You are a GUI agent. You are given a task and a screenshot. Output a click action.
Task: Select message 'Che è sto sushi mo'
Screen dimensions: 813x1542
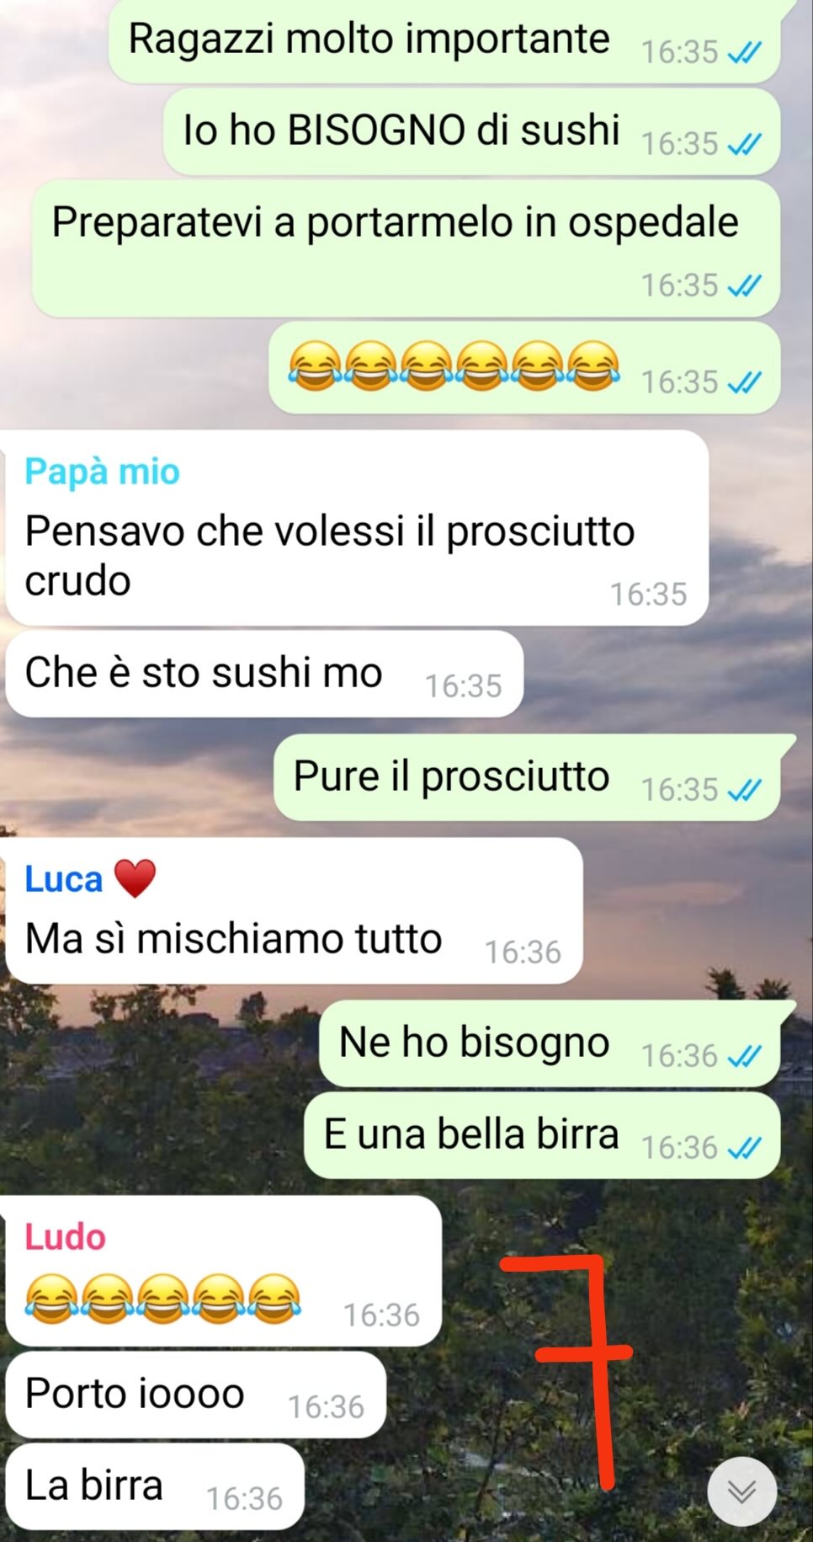(x=264, y=674)
